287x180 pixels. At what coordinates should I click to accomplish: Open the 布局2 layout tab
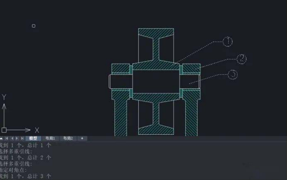(68, 138)
